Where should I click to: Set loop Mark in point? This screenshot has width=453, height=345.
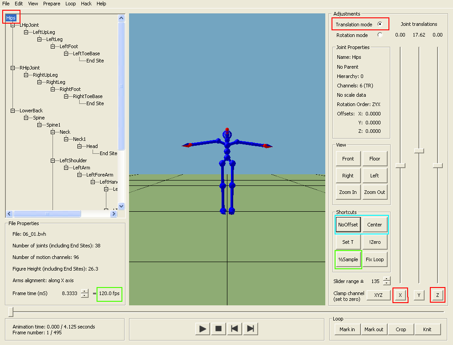(347, 329)
